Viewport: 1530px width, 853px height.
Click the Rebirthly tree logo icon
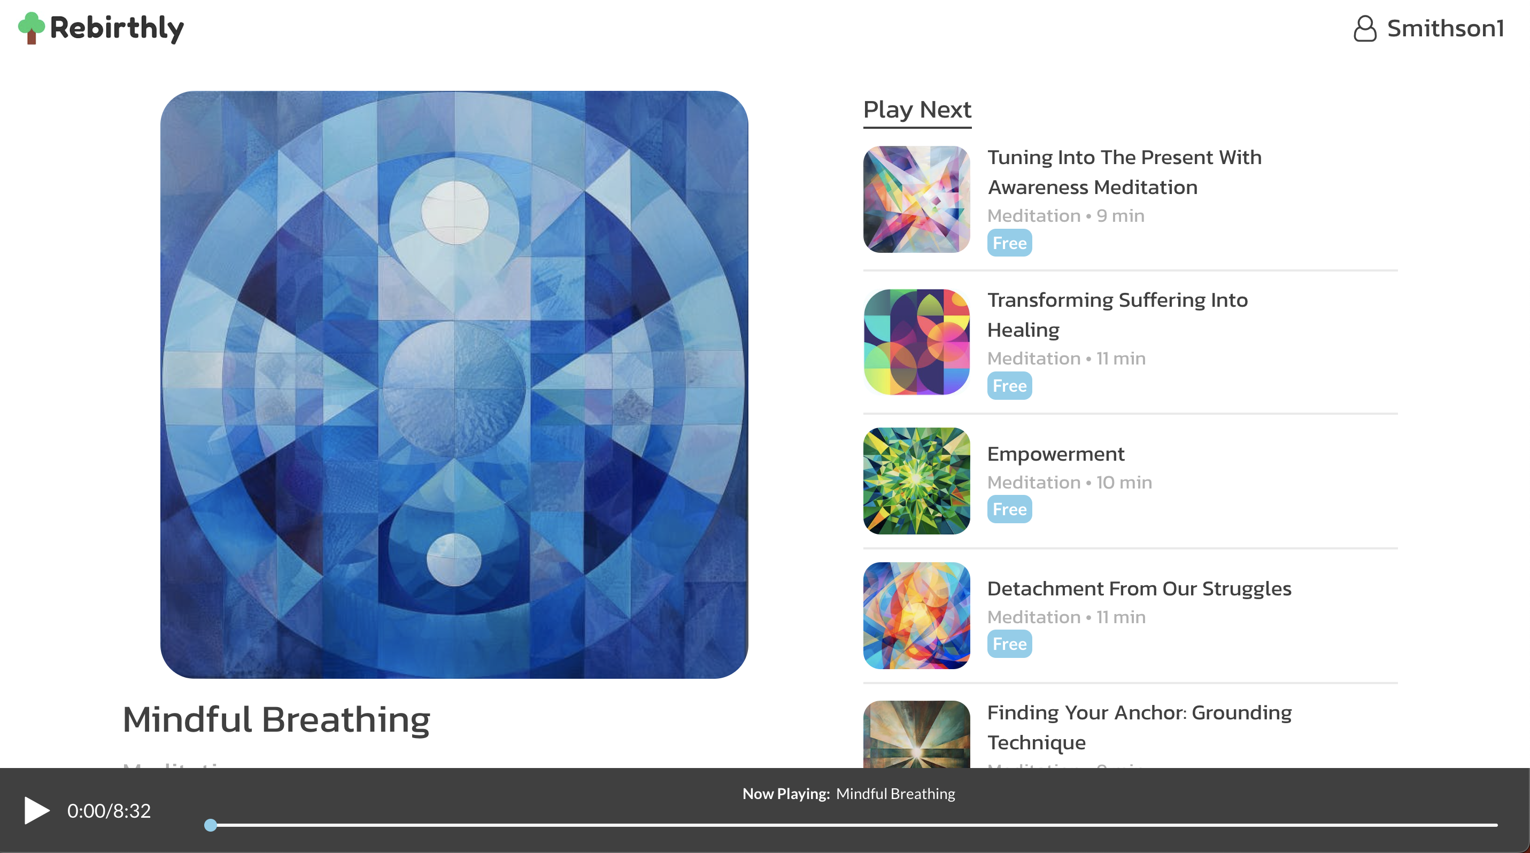tap(31, 28)
